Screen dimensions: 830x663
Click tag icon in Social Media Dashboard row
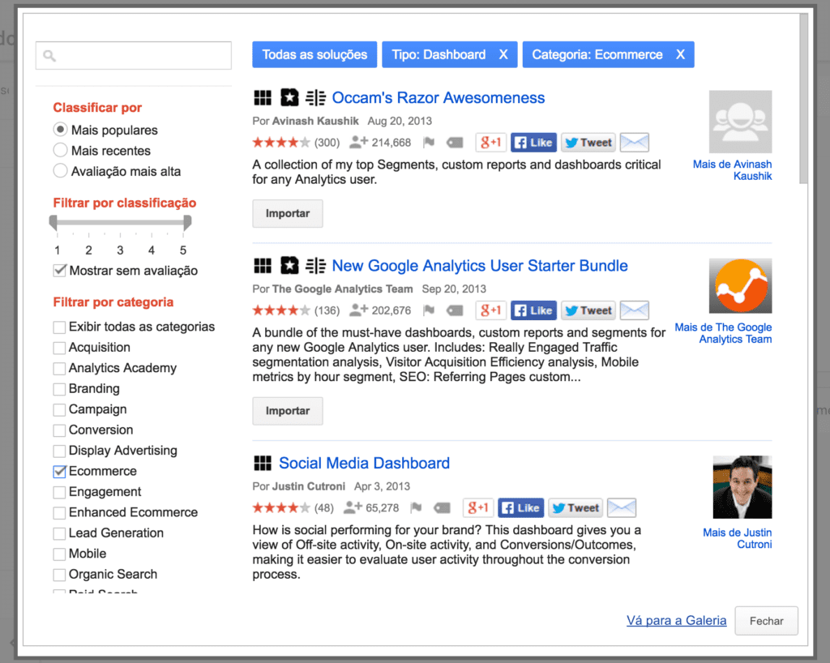(x=442, y=508)
